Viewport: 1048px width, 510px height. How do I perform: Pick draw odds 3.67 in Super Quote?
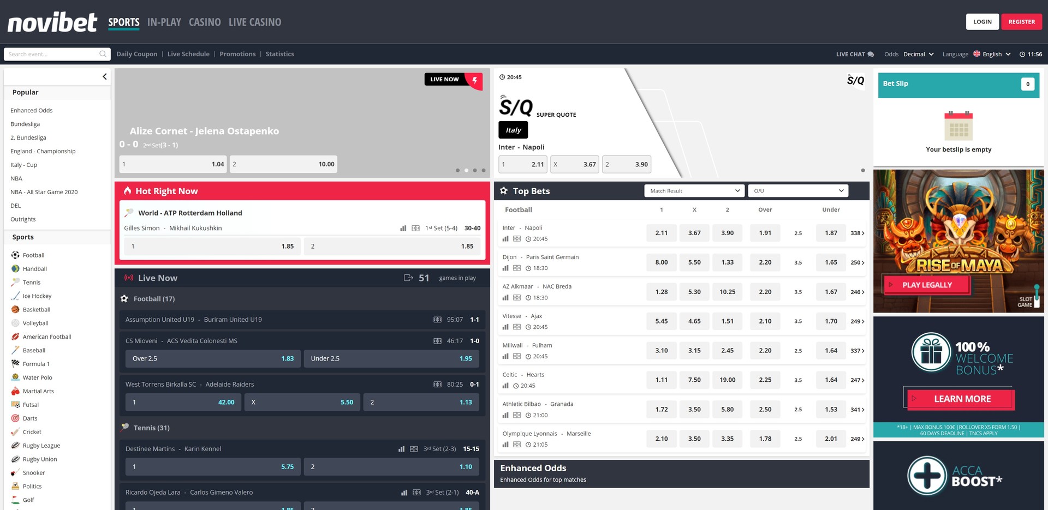click(x=575, y=164)
